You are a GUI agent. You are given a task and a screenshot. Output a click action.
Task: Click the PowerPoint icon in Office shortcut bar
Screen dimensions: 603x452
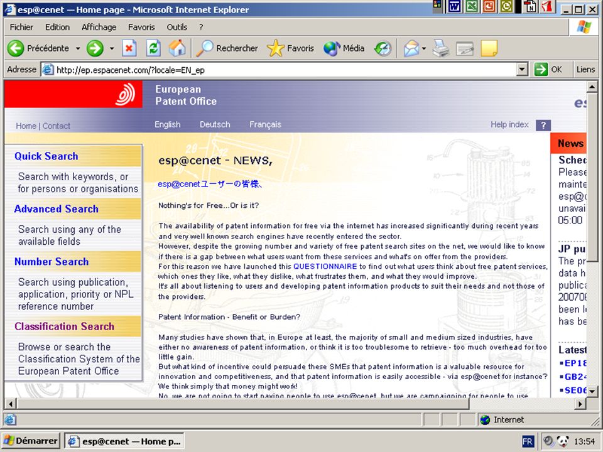coord(489,6)
